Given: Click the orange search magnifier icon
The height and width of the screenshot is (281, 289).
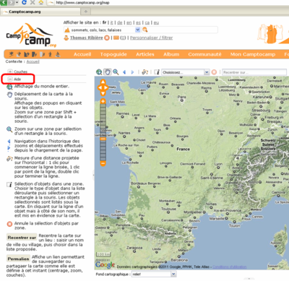Looking at the screenshot, I should pos(145,30).
